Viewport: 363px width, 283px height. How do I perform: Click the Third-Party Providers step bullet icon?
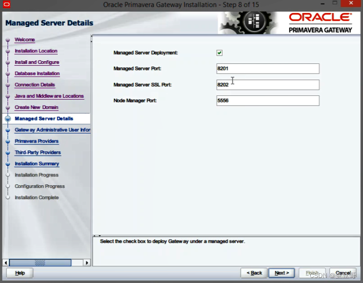(x=8, y=153)
